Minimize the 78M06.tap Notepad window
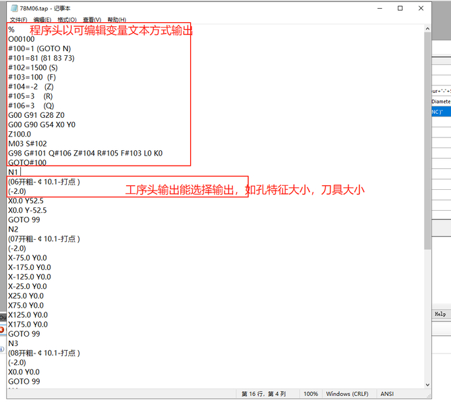The width and height of the screenshot is (451, 404). (380, 8)
